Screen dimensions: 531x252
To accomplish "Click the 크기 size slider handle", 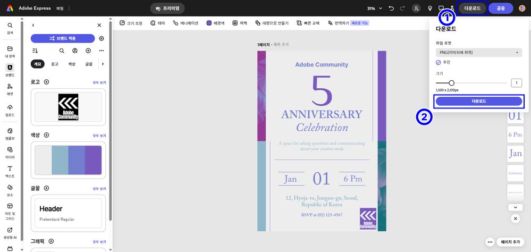I will (451, 82).
